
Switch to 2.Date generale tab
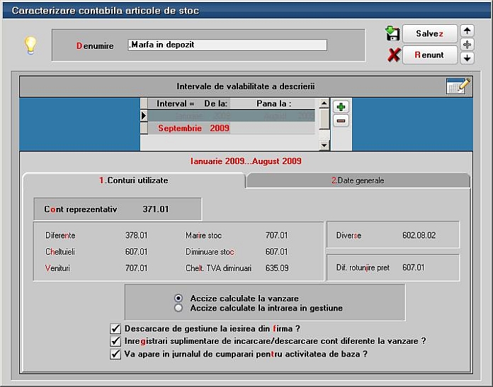358,180
